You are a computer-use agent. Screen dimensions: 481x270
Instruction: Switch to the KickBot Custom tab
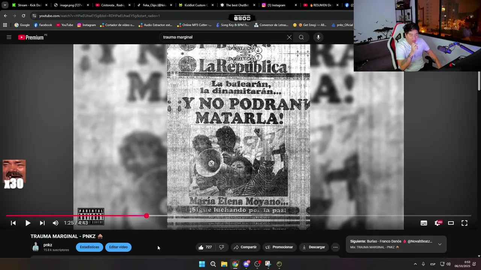coord(195,5)
